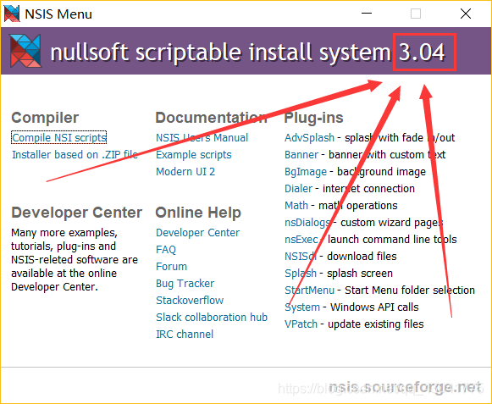Open the System plug-in link
The height and width of the screenshot is (404, 492).
tap(302, 307)
